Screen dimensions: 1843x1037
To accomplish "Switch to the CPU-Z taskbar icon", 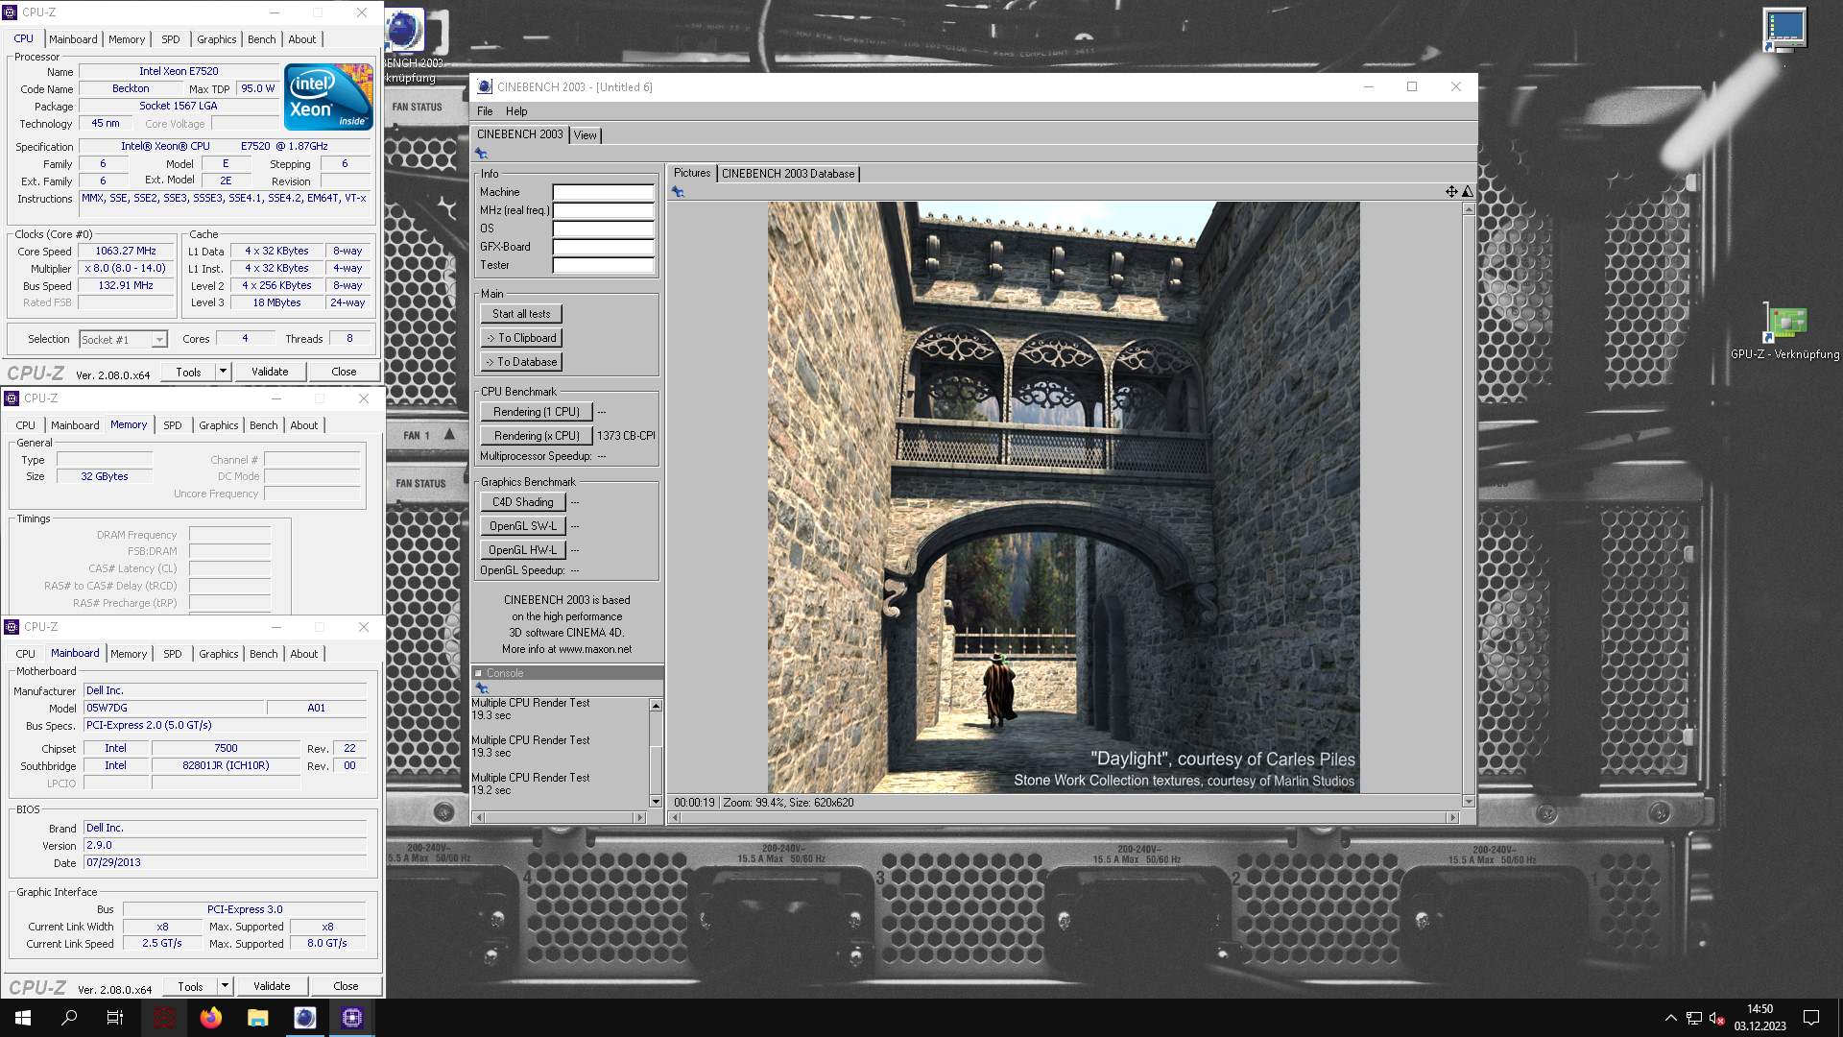I will 351,1018.
